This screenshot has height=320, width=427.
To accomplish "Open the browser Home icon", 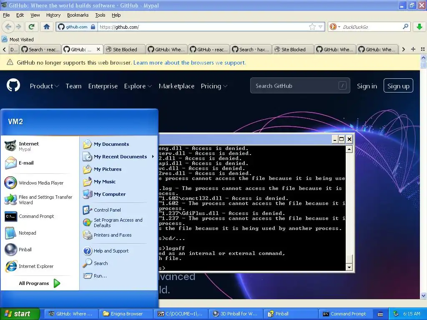I will tap(47, 27).
